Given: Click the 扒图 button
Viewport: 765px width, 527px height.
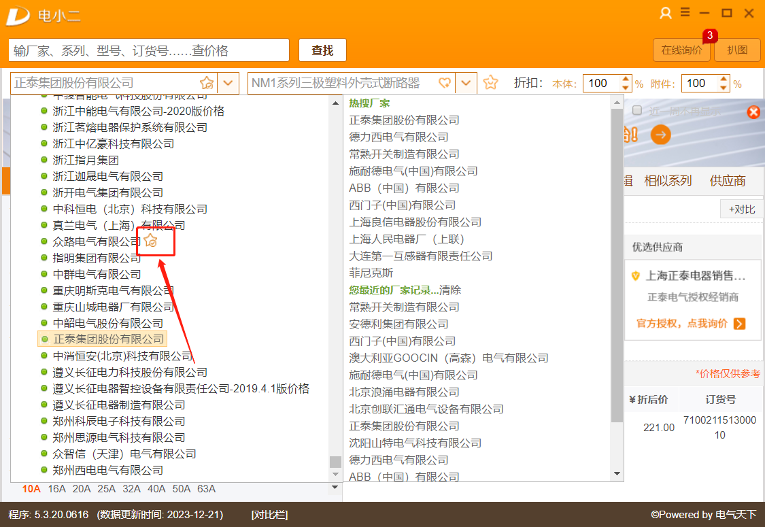Looking at the screenshot, I should tap(737, 50).
